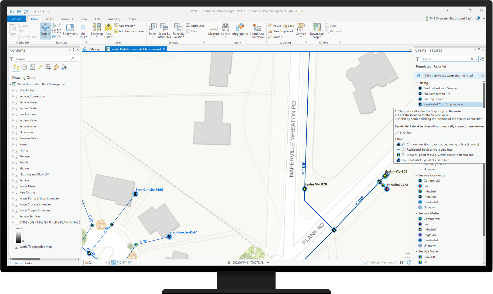Uncheck the Service Connection layer

point(16,96)
